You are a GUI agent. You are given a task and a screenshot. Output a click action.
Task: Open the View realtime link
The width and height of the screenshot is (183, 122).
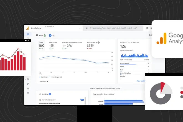tap(141, 81)
